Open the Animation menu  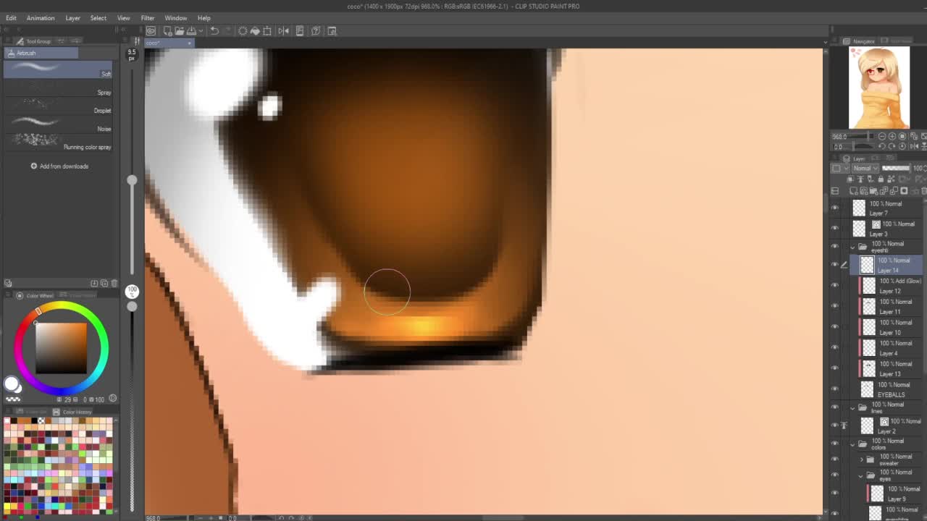41,18
